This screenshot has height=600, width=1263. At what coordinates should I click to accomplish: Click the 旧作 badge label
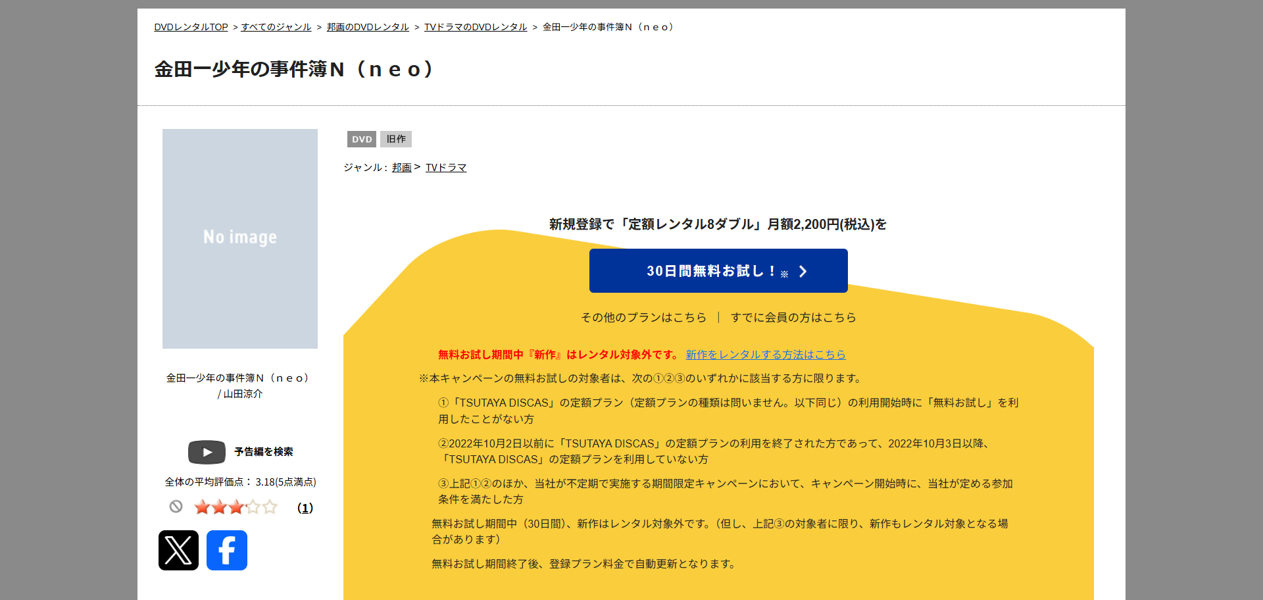click(396, 139)
